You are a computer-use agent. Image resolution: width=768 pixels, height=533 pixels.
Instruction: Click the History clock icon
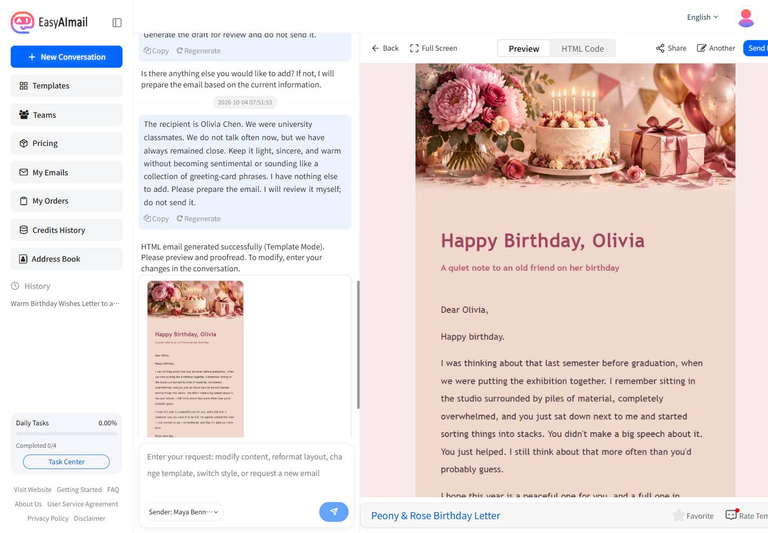click(15, 286)
